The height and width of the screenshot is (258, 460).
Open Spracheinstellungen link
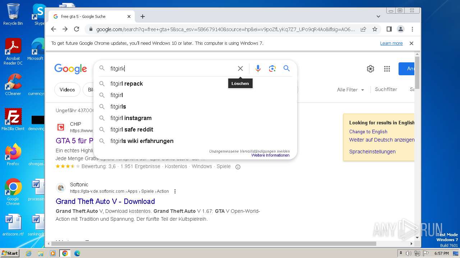click(372, 152)
